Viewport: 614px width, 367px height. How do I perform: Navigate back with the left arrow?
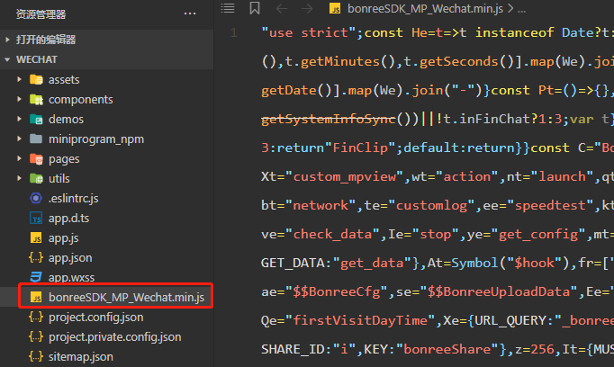pos(282,8)
